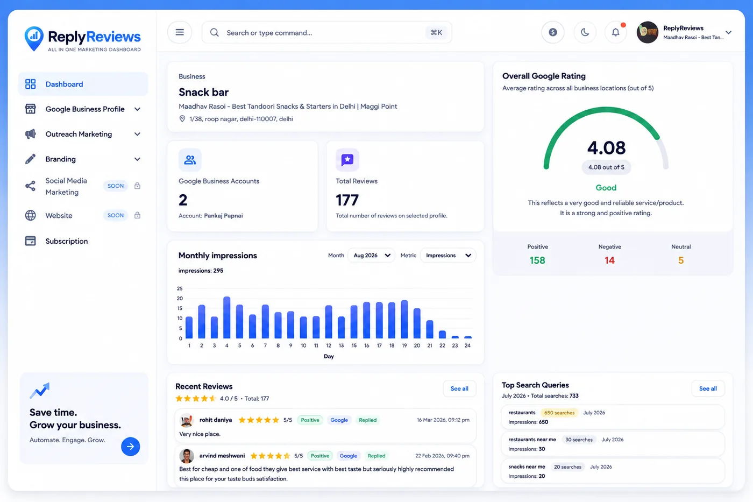Click the Snack bar business title
This screenshot has width=753, height=502.
coord(203,92)
